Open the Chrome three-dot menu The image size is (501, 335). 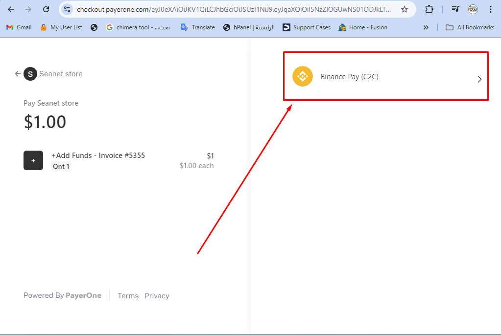click(x=490, y=10)
